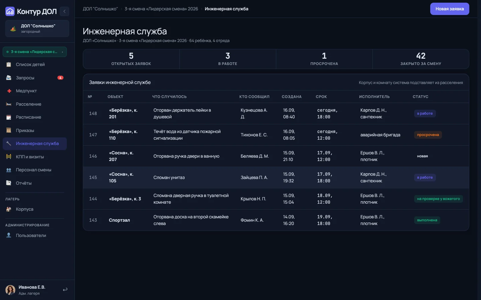
Task: Sort by Статус column header
Action: (421, 97)
